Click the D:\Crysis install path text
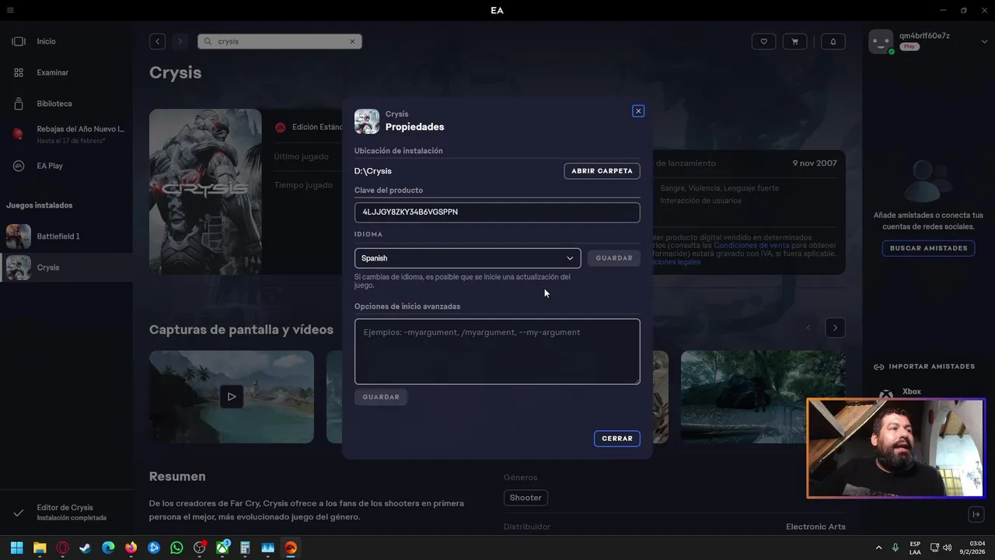The height and width of the screenshot is (560, 995). [x=373, y=171]
